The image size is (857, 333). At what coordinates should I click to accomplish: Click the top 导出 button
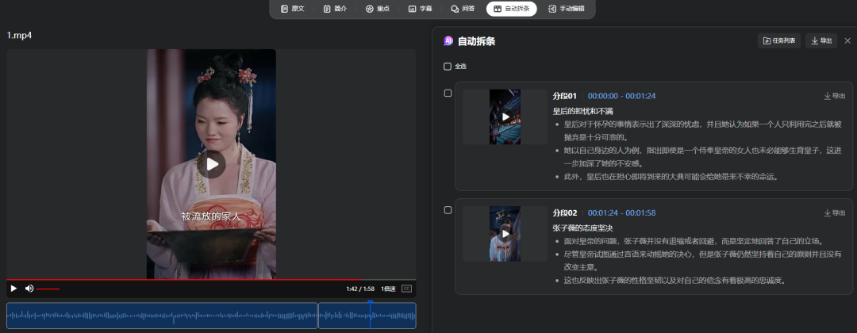[x=821, y=40]
